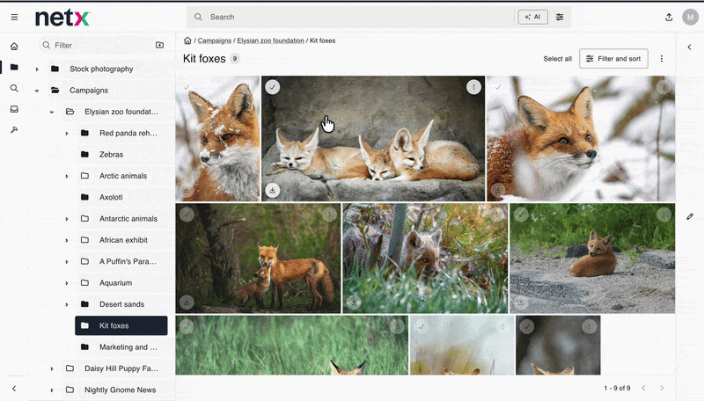Open Filter and sort options

613,59
